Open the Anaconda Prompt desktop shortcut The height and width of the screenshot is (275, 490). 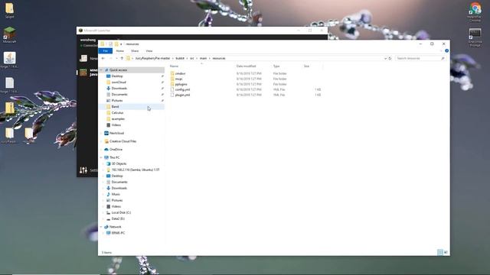coord(475,37)
